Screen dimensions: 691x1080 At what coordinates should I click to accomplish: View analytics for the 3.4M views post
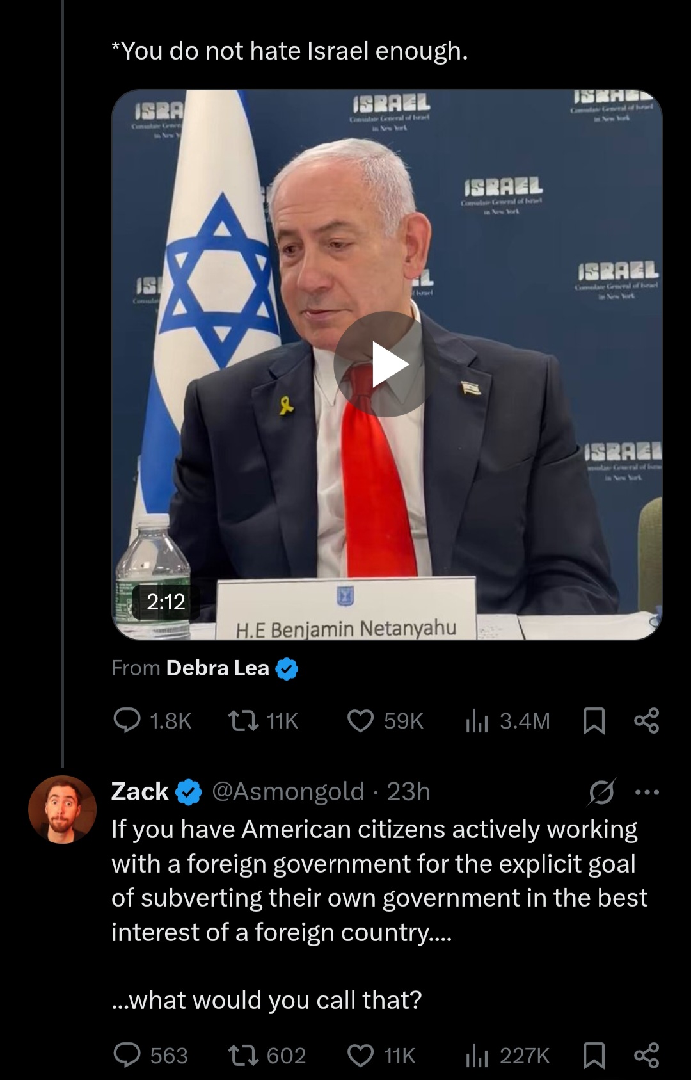click(x=477, y=721)
